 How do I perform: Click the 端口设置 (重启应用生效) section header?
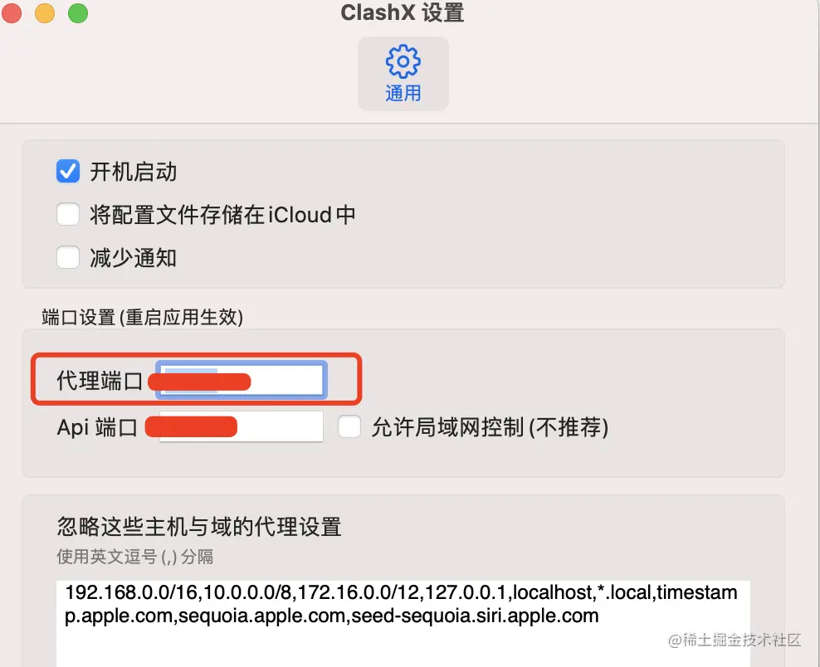tap(142, 318)
